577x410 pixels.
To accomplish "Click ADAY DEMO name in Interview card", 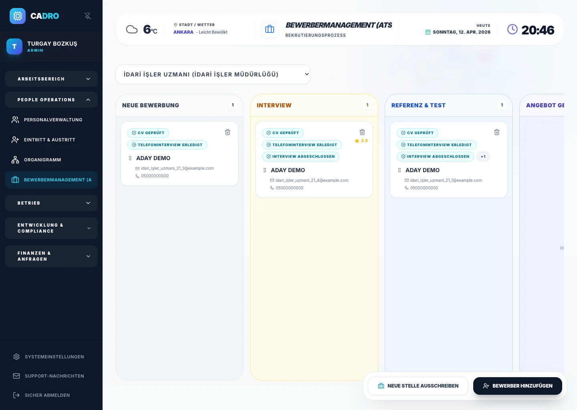I will click(x=288, y=170).
